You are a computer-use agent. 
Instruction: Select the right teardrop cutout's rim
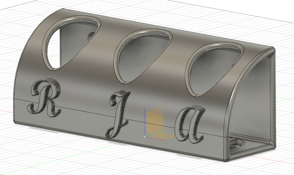point(216,45)
